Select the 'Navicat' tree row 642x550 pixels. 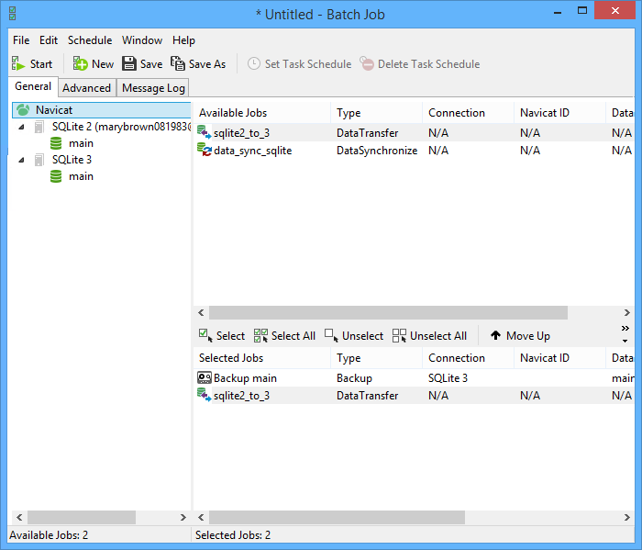click(102, 110)
